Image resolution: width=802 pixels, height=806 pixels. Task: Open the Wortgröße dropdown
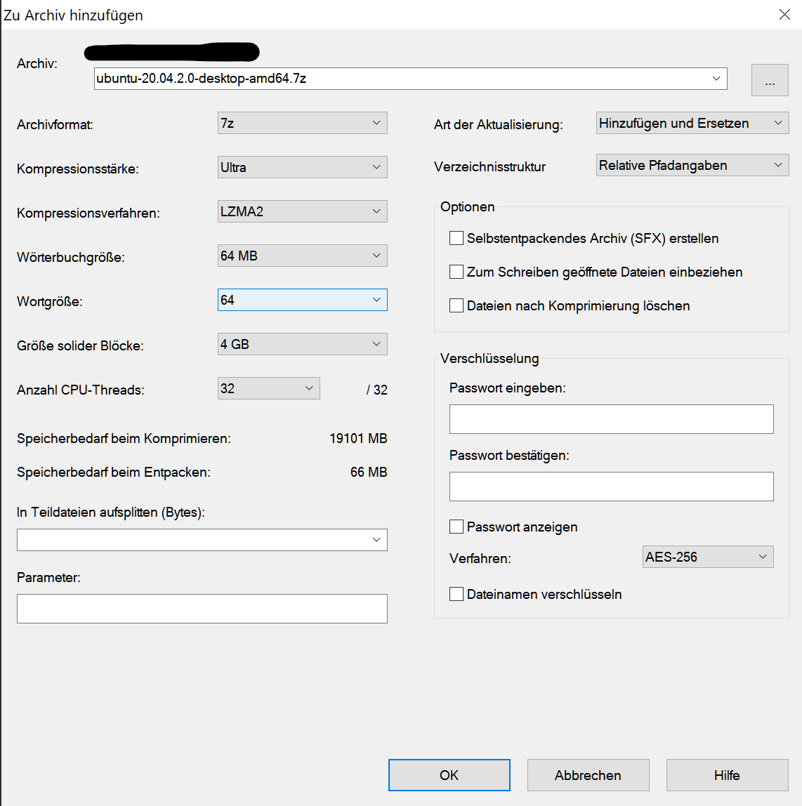302,300
